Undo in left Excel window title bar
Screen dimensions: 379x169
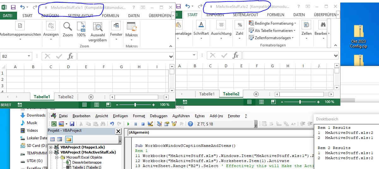coord(22,7)
